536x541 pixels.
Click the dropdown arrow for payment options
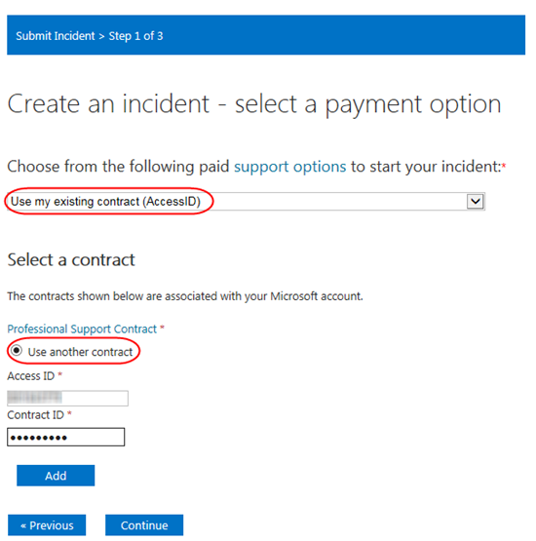point(476,201)
